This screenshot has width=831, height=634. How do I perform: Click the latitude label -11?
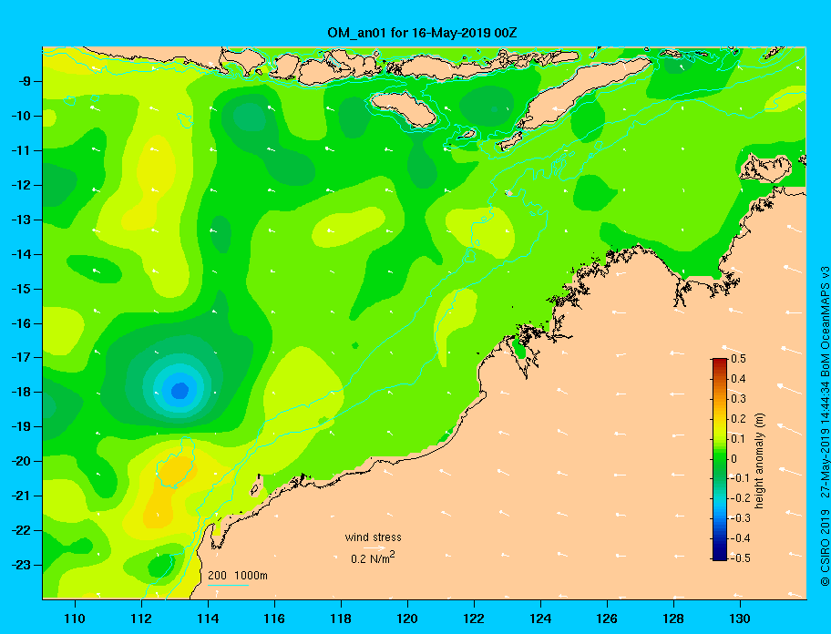coord(21,150)
